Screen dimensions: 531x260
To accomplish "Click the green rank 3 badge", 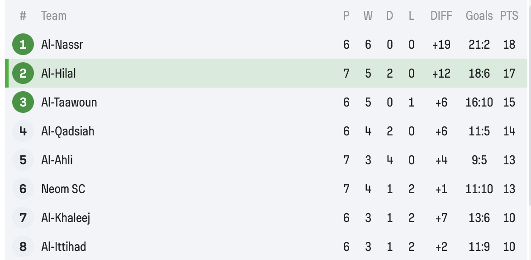I will [x=23, y=102].
